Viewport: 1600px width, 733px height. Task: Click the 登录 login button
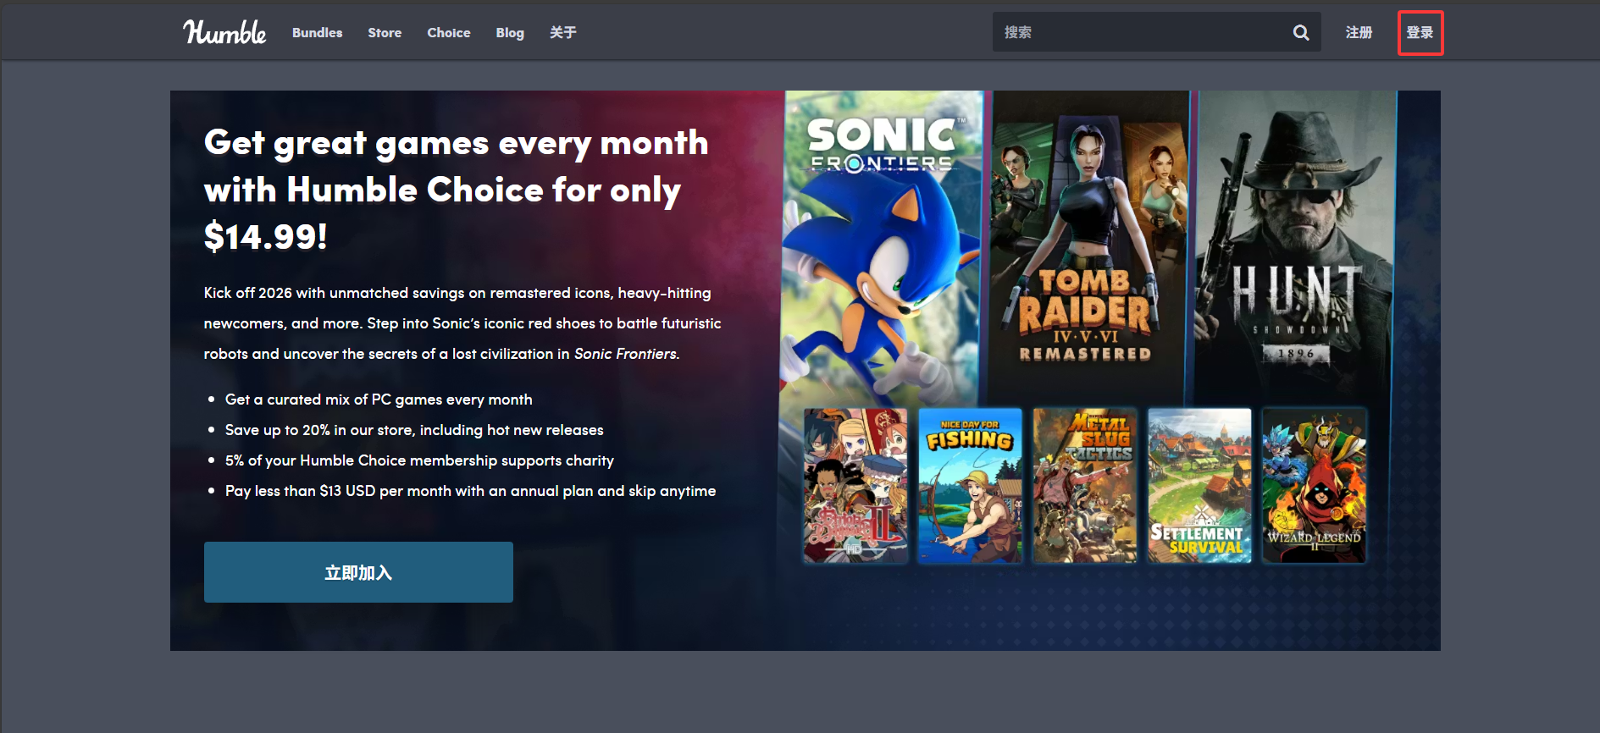click(x=1420, y=32)
